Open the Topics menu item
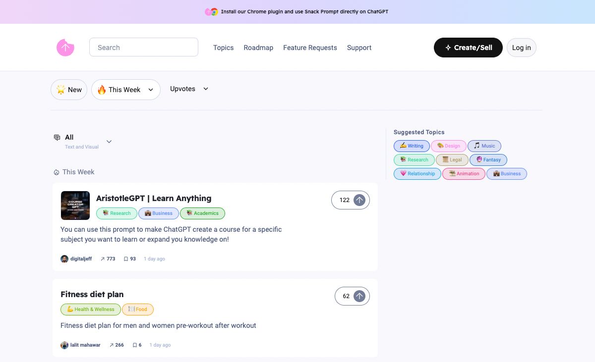 223,48
